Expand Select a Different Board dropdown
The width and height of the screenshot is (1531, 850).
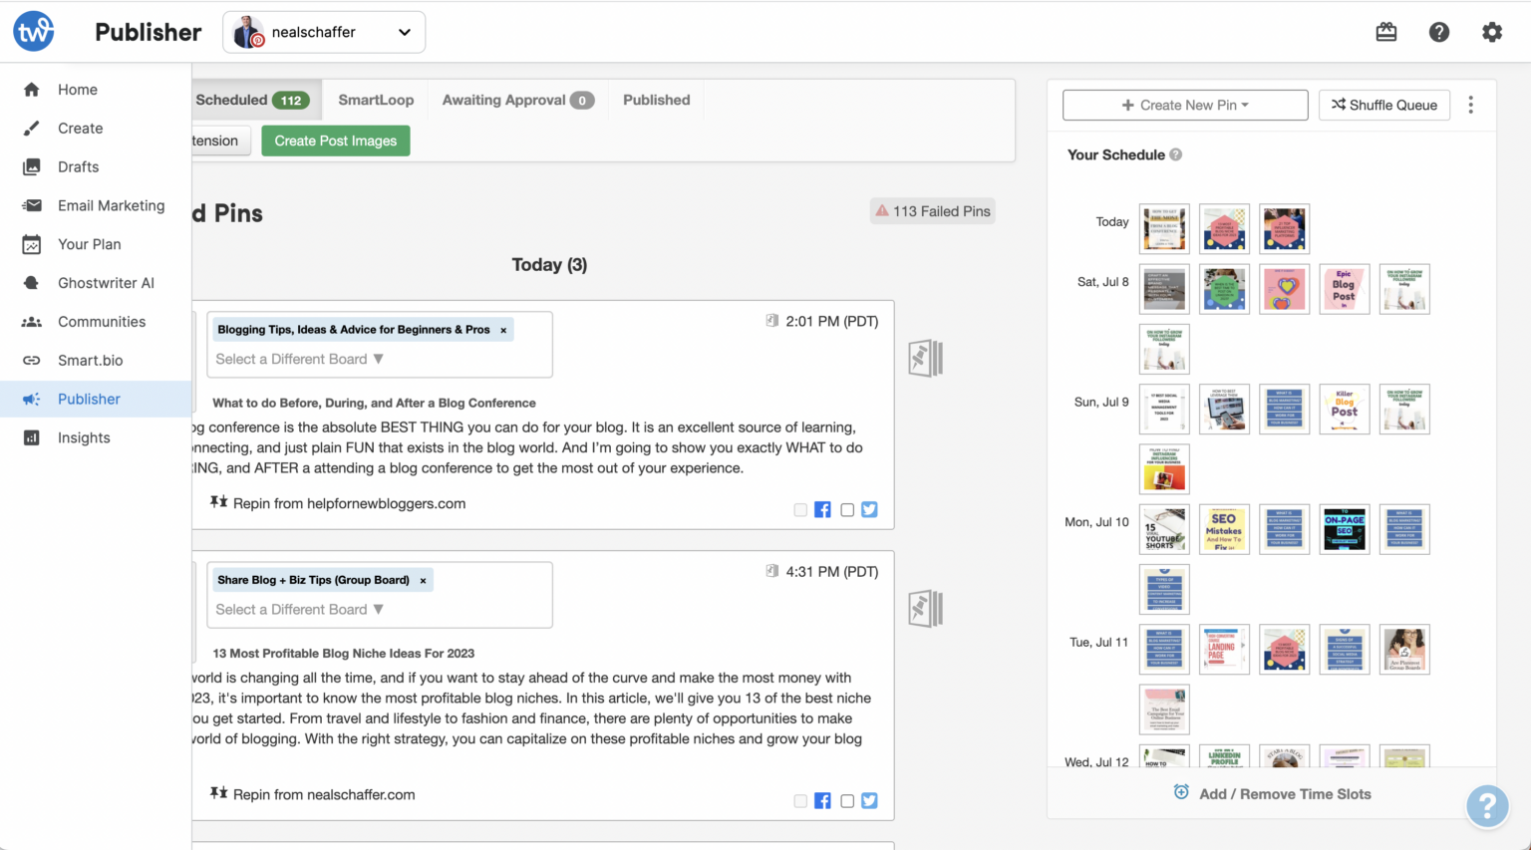[x=297, y=359]
